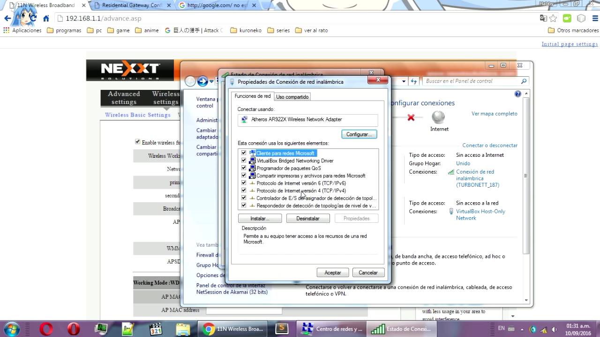Open the Control Panel help icon
The height and width of the screenshot is (337, 600).
[518, 94]
